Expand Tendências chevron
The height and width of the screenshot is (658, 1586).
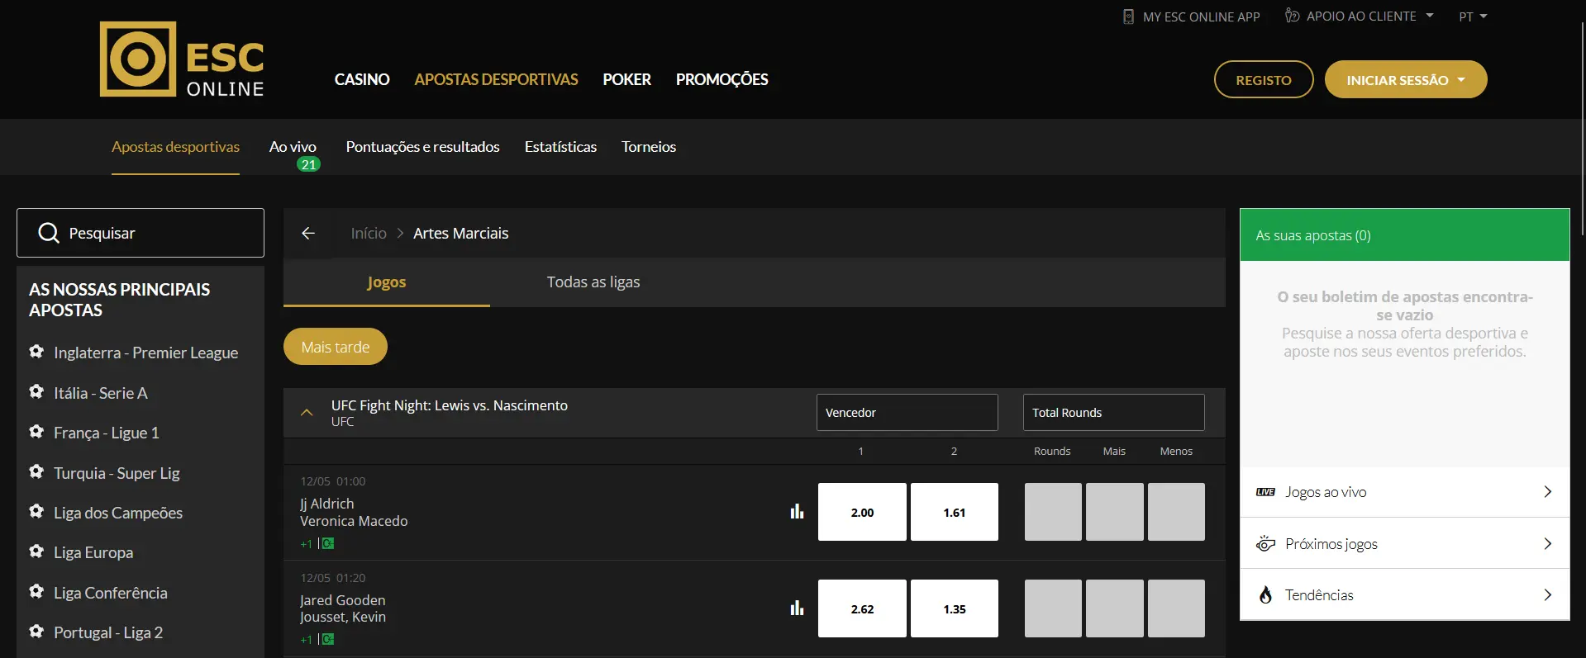tap(1548, 594)
